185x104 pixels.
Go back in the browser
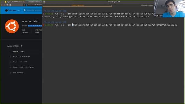pyautogui.click(x=1, y=5)
